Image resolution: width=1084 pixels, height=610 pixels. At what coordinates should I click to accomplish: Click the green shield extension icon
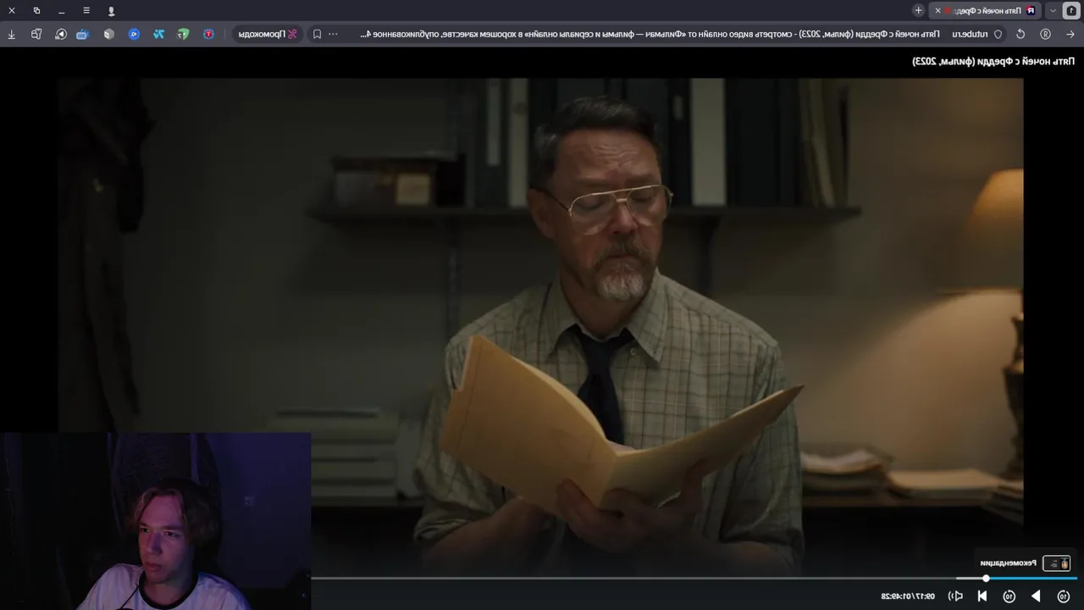(x=183, y=34)
